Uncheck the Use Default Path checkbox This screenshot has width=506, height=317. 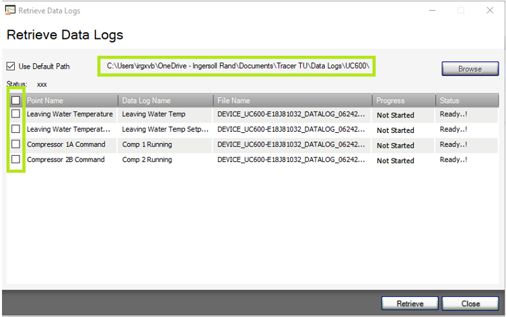coord(11,66)
